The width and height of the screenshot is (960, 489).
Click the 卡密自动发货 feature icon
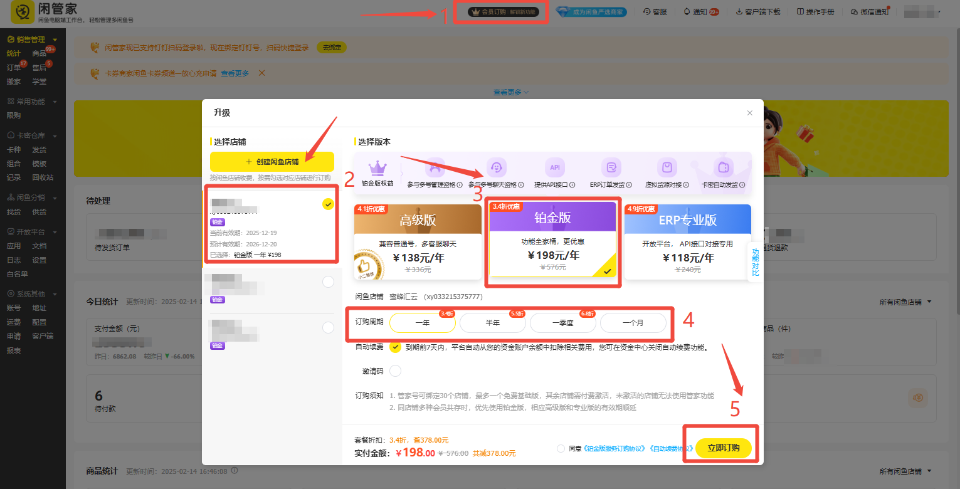click(722, 167)
